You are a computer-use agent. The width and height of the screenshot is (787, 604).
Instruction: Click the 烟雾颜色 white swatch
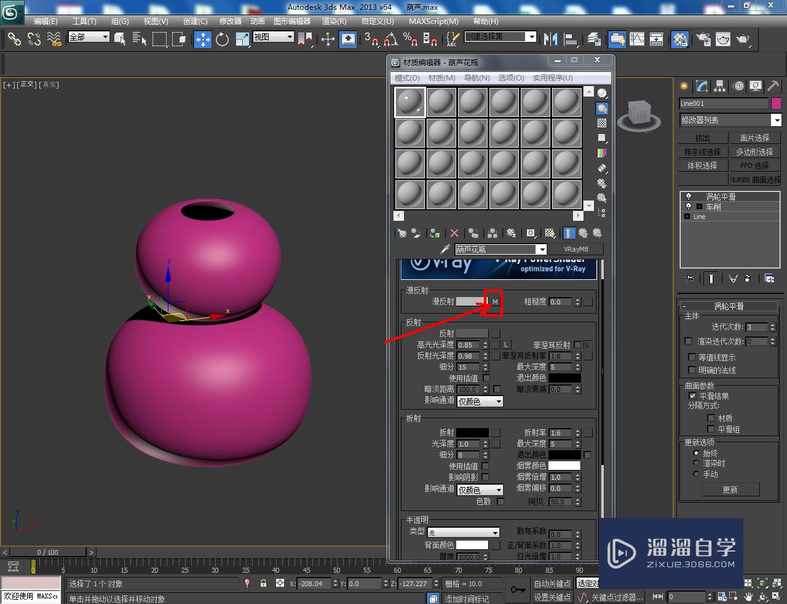(x=564, y=466)
